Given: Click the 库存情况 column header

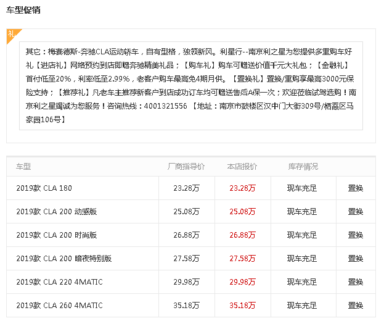Looking at the screenshot, I should 303,167.
